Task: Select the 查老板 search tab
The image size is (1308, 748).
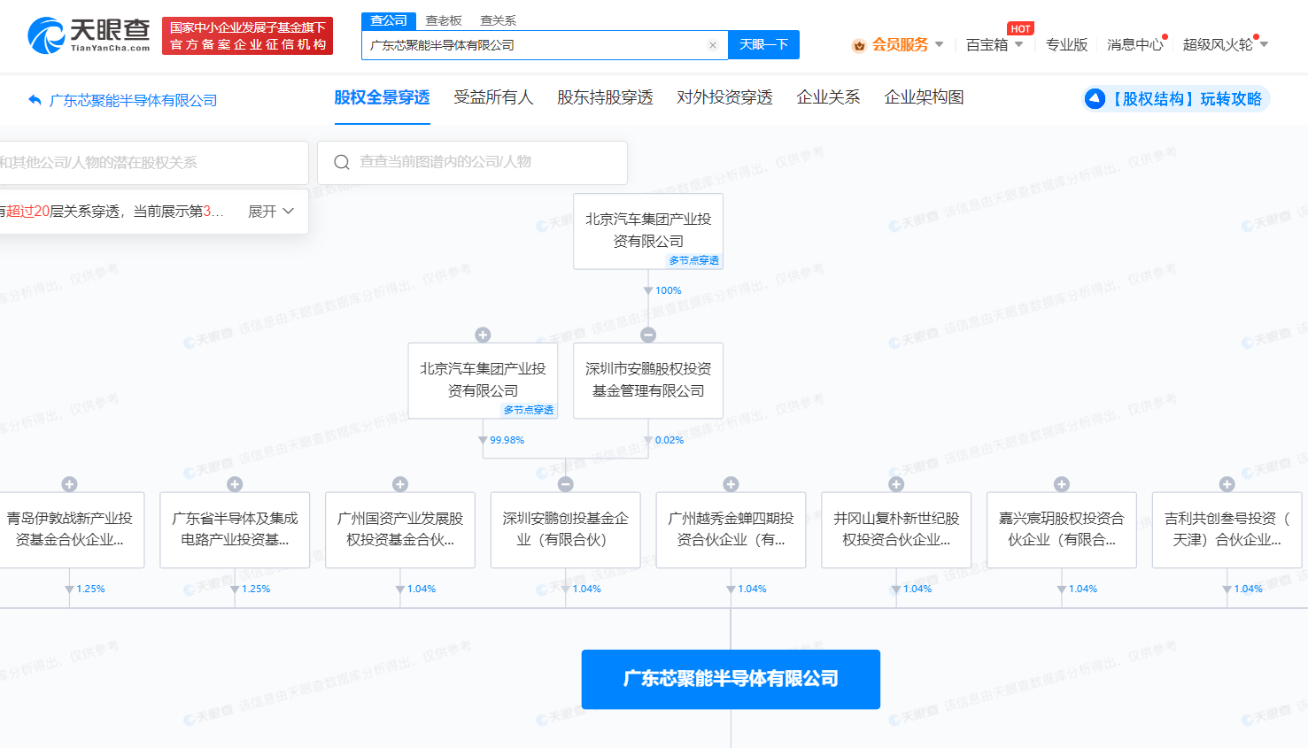Action: click(x=444, y=20)
